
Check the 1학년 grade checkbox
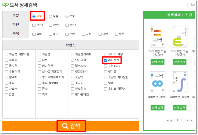click(34, 25)
